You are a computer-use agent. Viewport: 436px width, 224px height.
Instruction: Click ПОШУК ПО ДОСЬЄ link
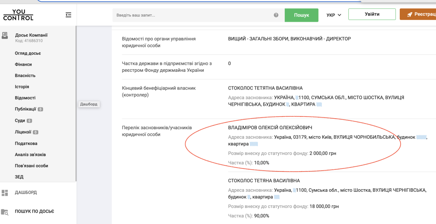tap(34, 211)
